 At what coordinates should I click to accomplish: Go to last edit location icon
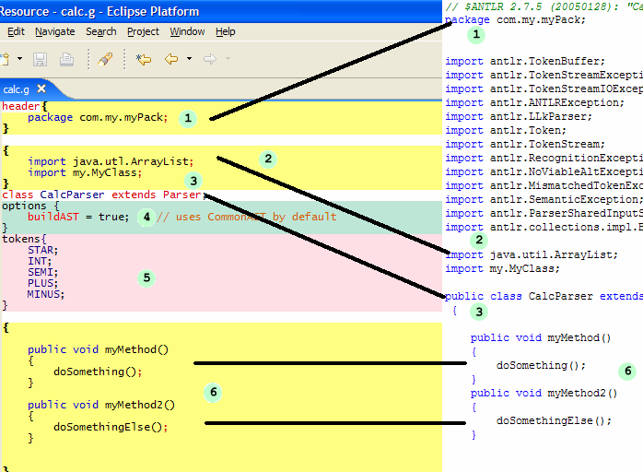pos(144,59)
